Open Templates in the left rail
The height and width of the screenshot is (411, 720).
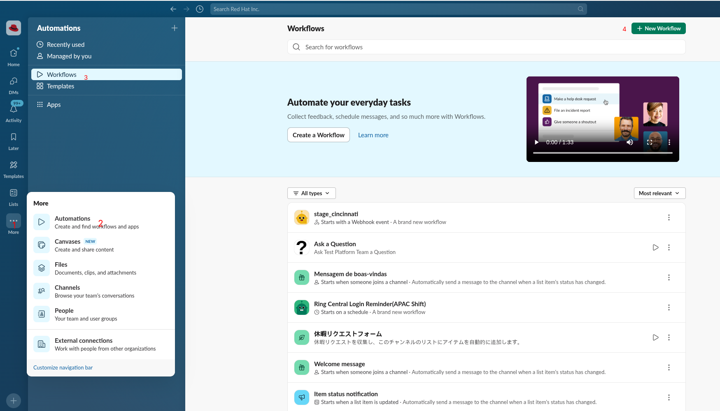[x=14, y=169]
